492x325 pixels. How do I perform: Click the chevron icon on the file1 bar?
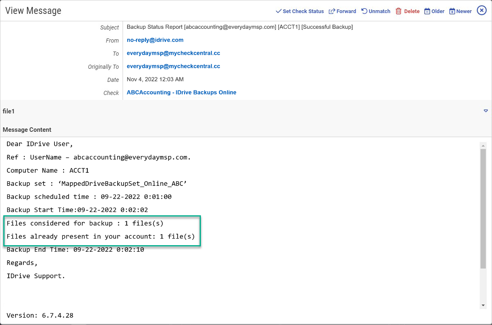pos(485,111)
